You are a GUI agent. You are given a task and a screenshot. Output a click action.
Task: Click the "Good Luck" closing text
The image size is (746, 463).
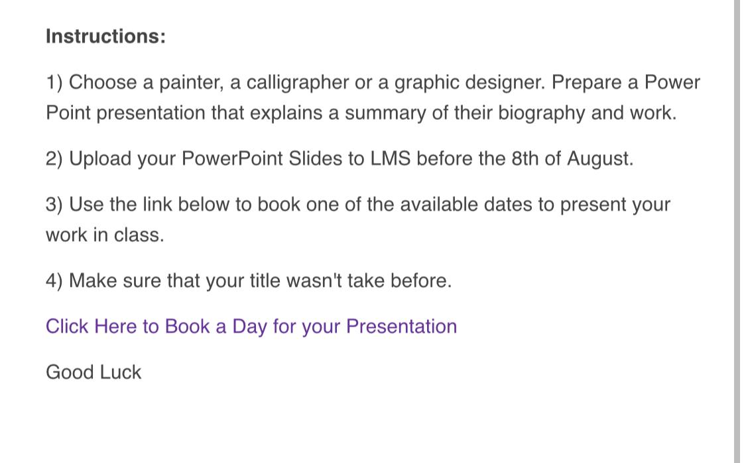point(93,372)
